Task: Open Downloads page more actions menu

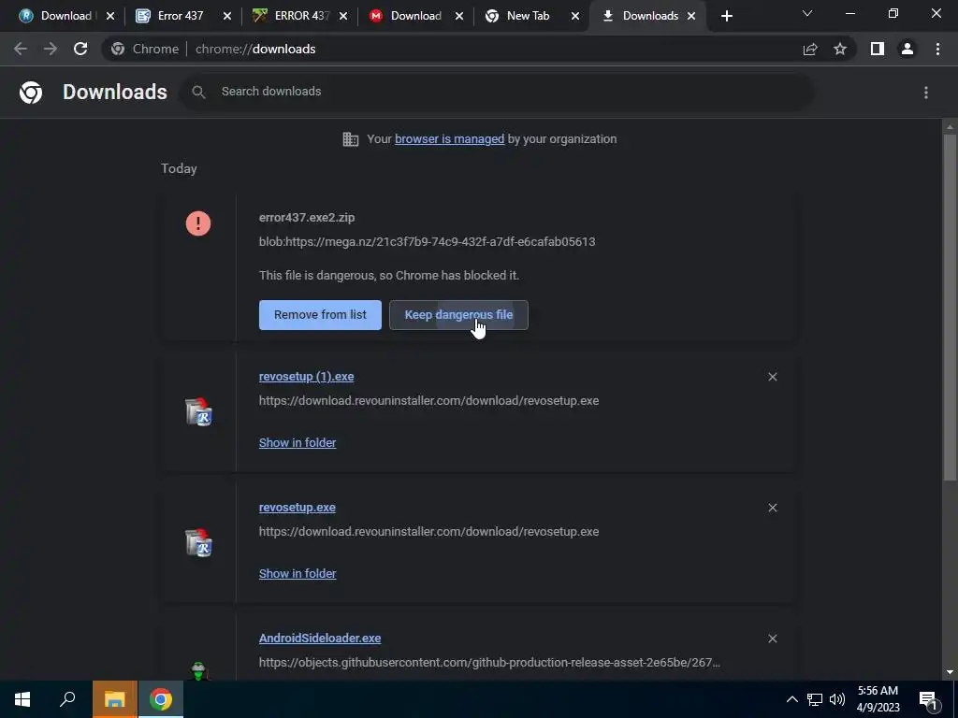Action: tap(926, 93)
